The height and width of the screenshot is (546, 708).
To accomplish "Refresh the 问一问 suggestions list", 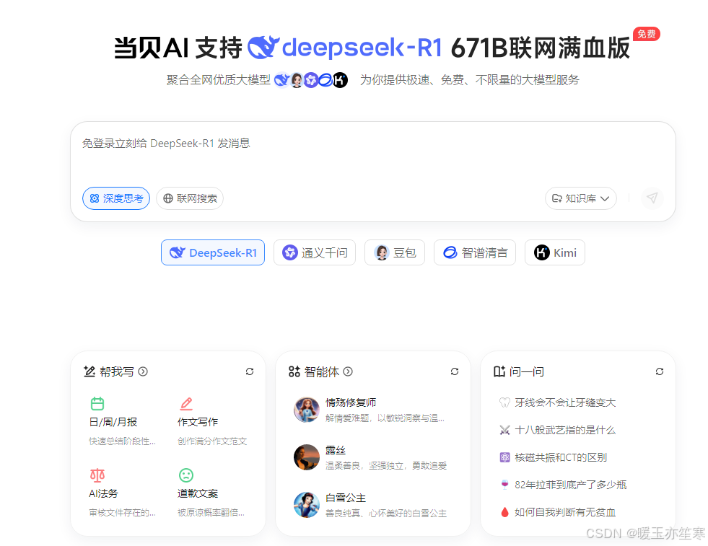I will click(x=660, y=371).
